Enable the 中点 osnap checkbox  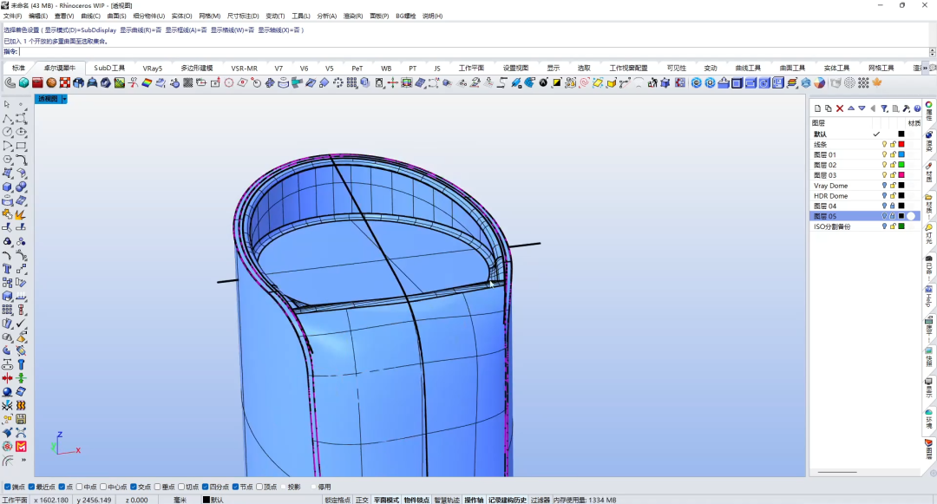[x=80, y=487]
